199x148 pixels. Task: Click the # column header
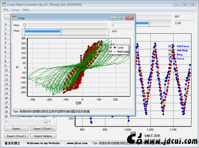[x=7, y=24]
